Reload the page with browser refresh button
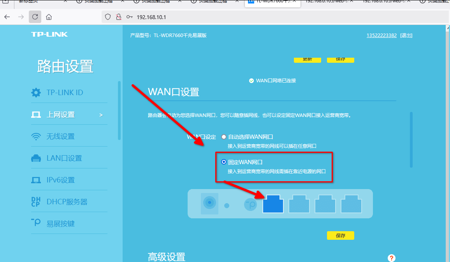This screenshot has width=450, height=262. (x=35, y=17)
